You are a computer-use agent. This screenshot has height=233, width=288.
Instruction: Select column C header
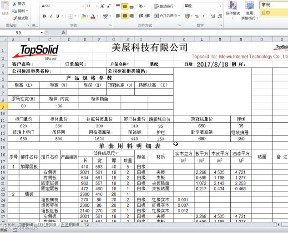click(50, 39)
